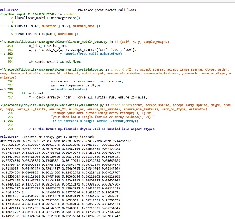Select the "fit(self, X, y, sample_weight)" function signature
Viewport: 235px width, 219px height.
(142, 42)
